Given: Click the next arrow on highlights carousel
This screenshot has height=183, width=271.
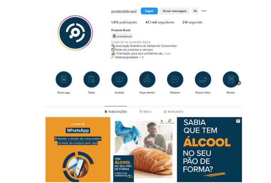Looking at the screenshot, I should tap(239, 83).
